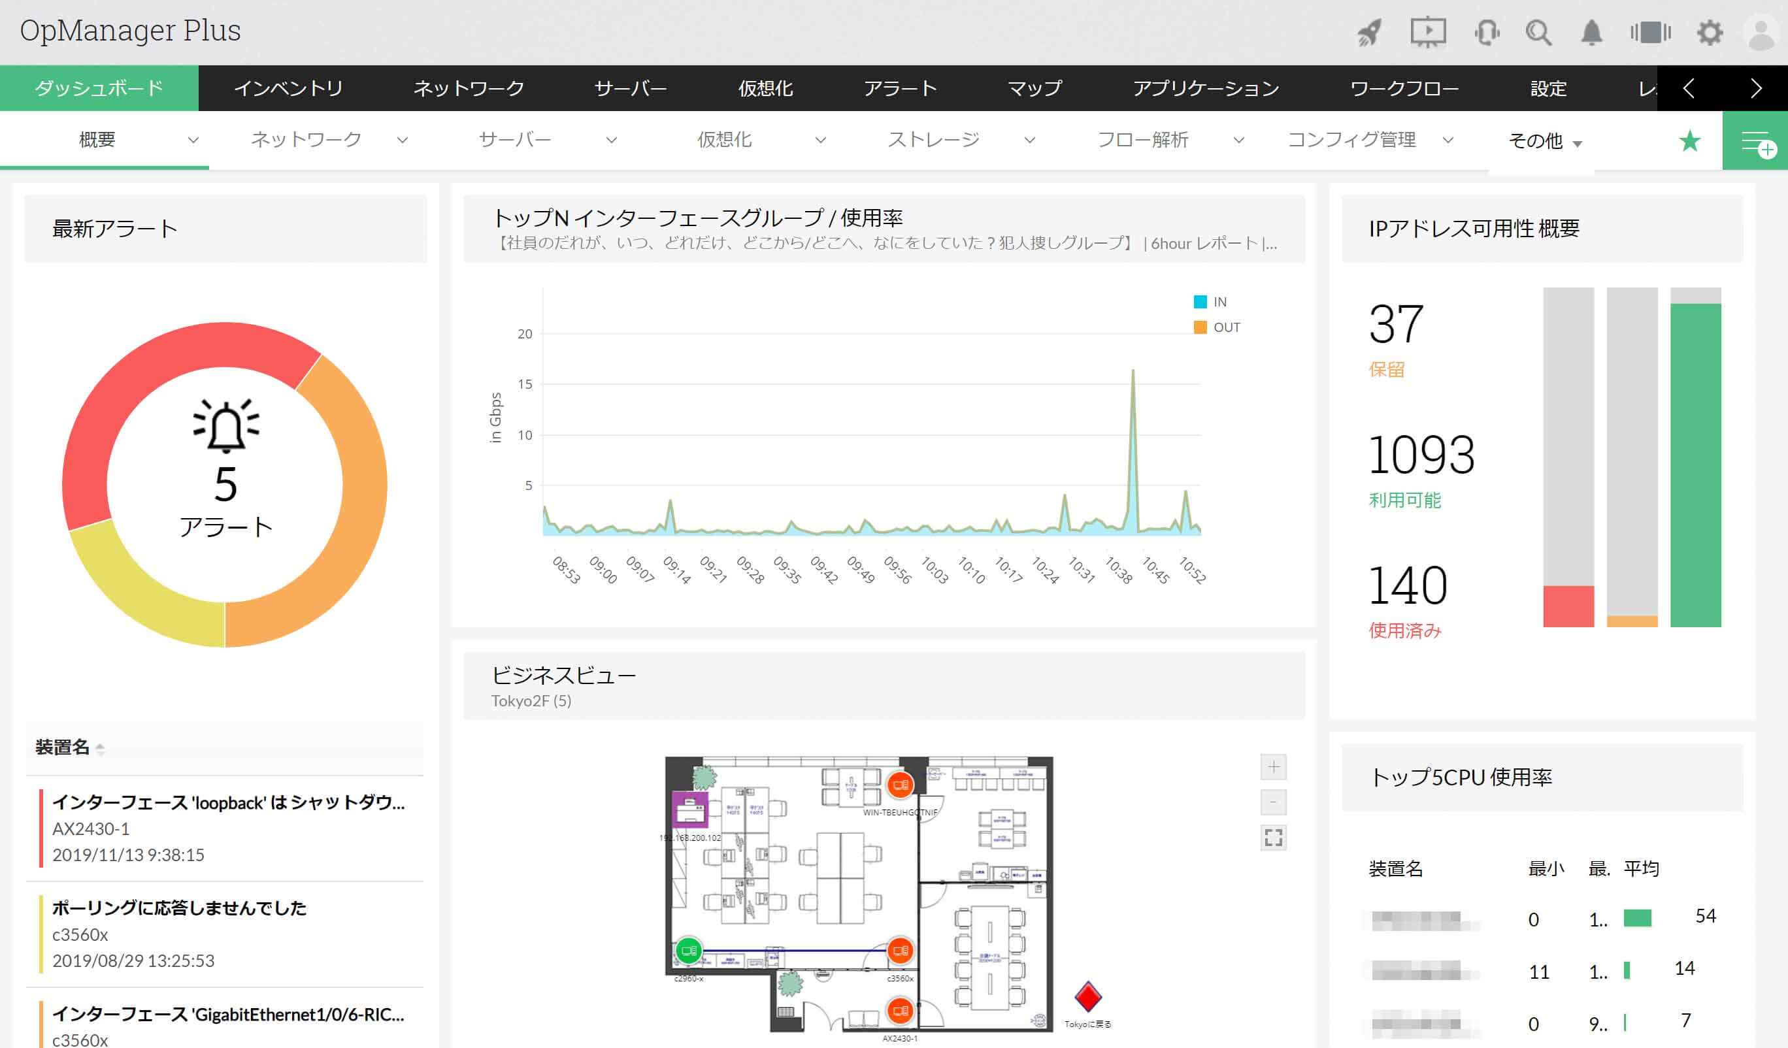Expand the 仮想化 sub-tab dropdown arrow

point(821,140)
